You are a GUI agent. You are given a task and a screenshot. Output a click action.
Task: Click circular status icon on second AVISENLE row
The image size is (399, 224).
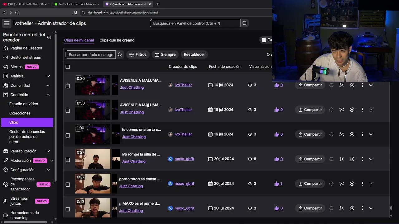(x=331, y=110)
